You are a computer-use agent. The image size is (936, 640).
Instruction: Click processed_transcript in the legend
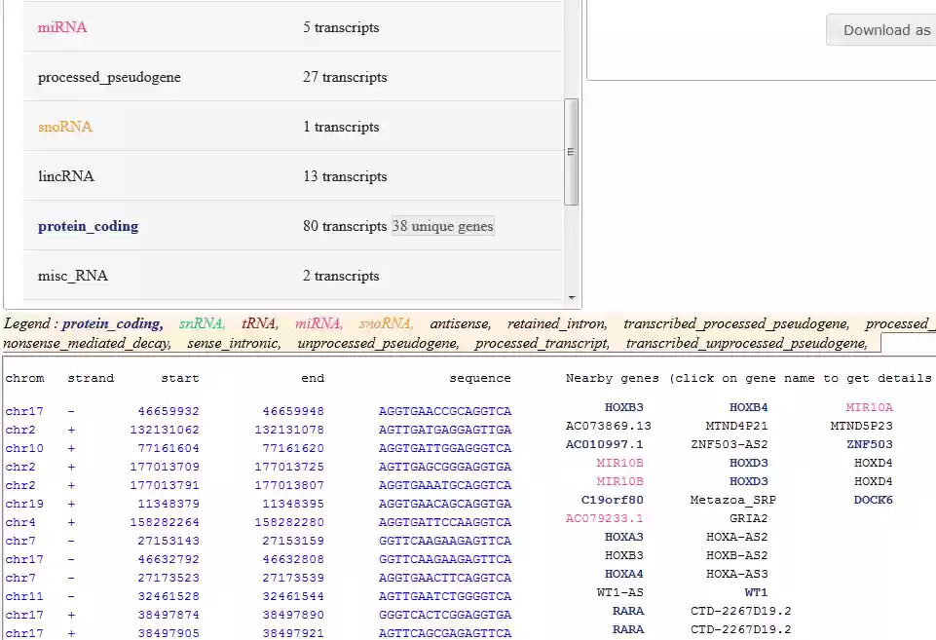tap(542, 343)
